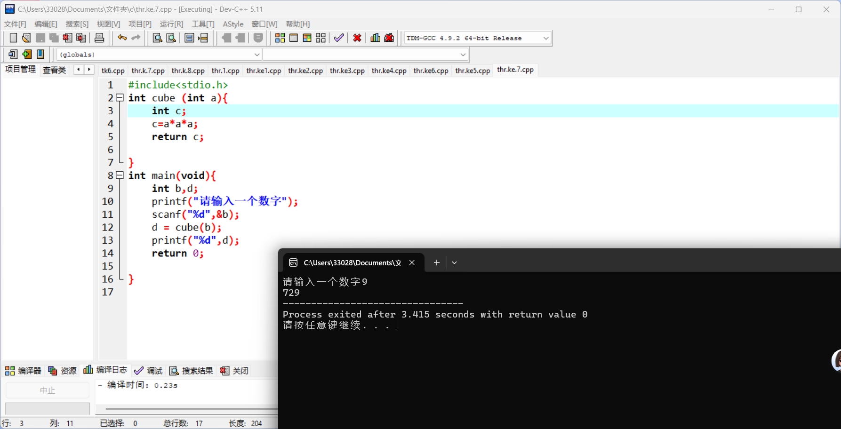Undo the last edit via toolbar arrow

122,38
